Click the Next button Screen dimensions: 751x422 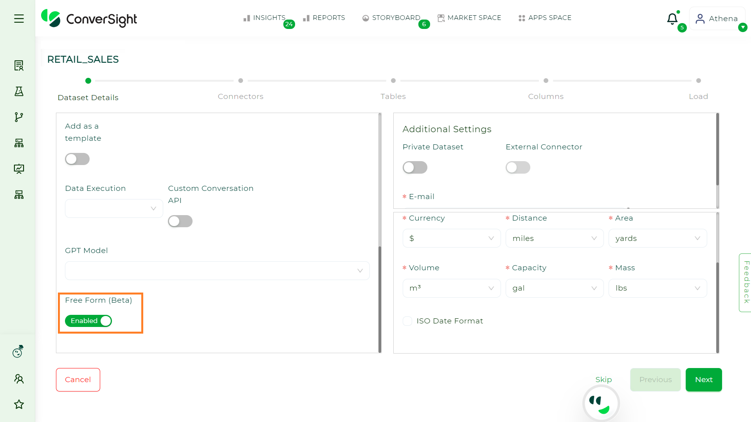point(703,379)
